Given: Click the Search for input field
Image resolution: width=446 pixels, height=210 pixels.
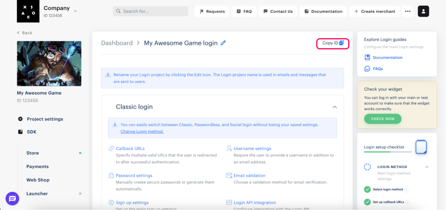Looking at the screenshot, I should point(151,11).
